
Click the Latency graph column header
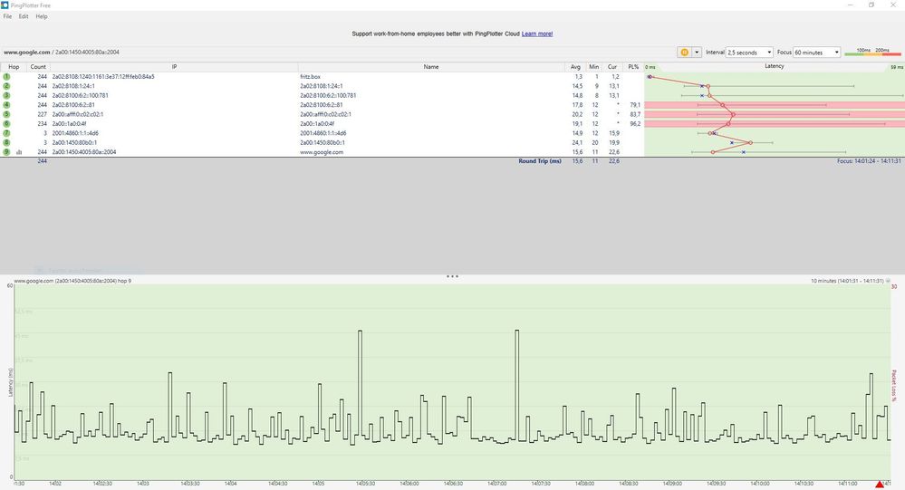pos(775,66)
